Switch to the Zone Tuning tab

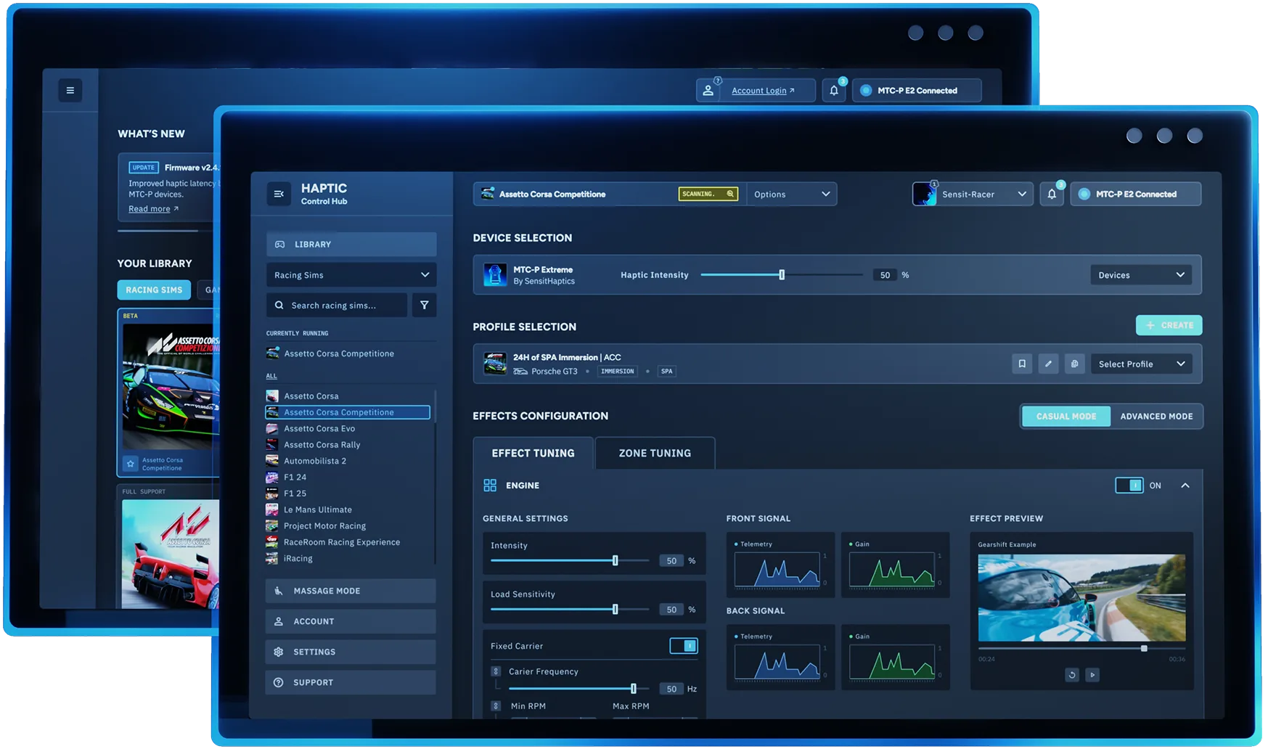655,453
